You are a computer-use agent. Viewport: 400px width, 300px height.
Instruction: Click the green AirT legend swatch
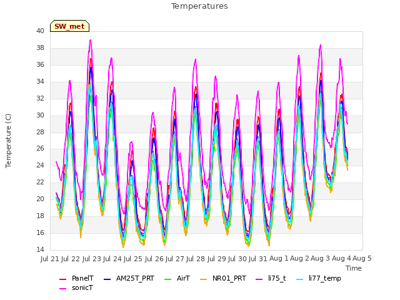[x=168, y=279]
